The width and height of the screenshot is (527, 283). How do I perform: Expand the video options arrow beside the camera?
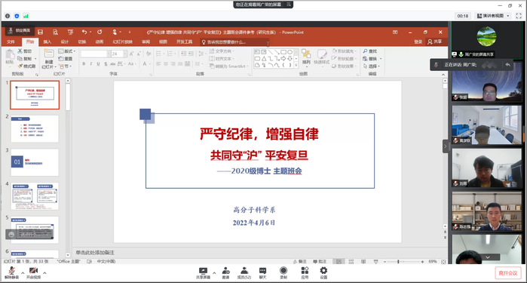pyautogui.click(x=44, y=273)
